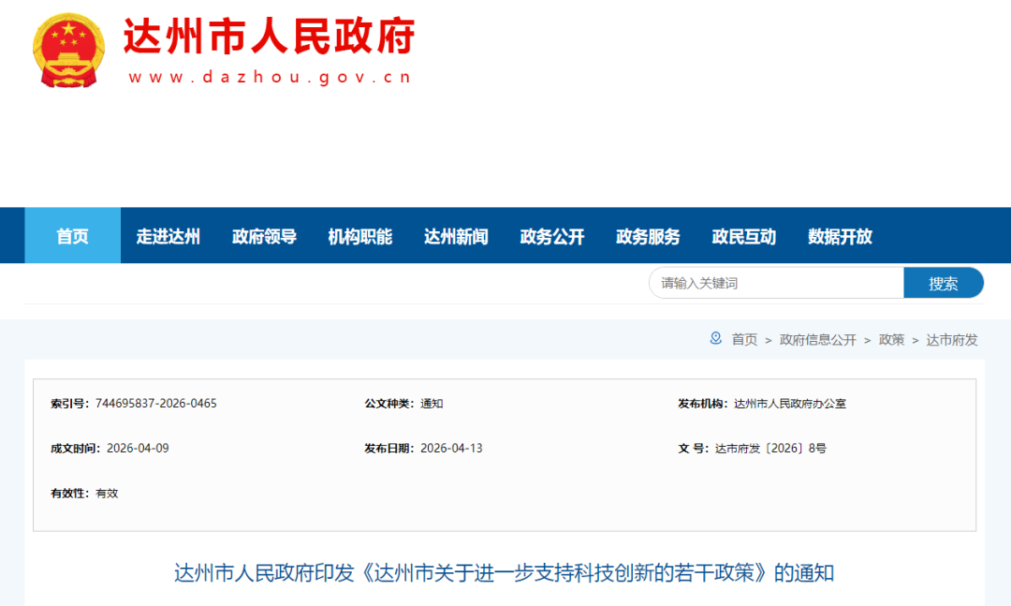
Task: Open the 达市府发 breadcrumb link
Action: point(952,340)
